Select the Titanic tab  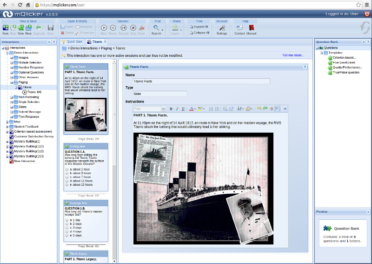click(95, 42)
